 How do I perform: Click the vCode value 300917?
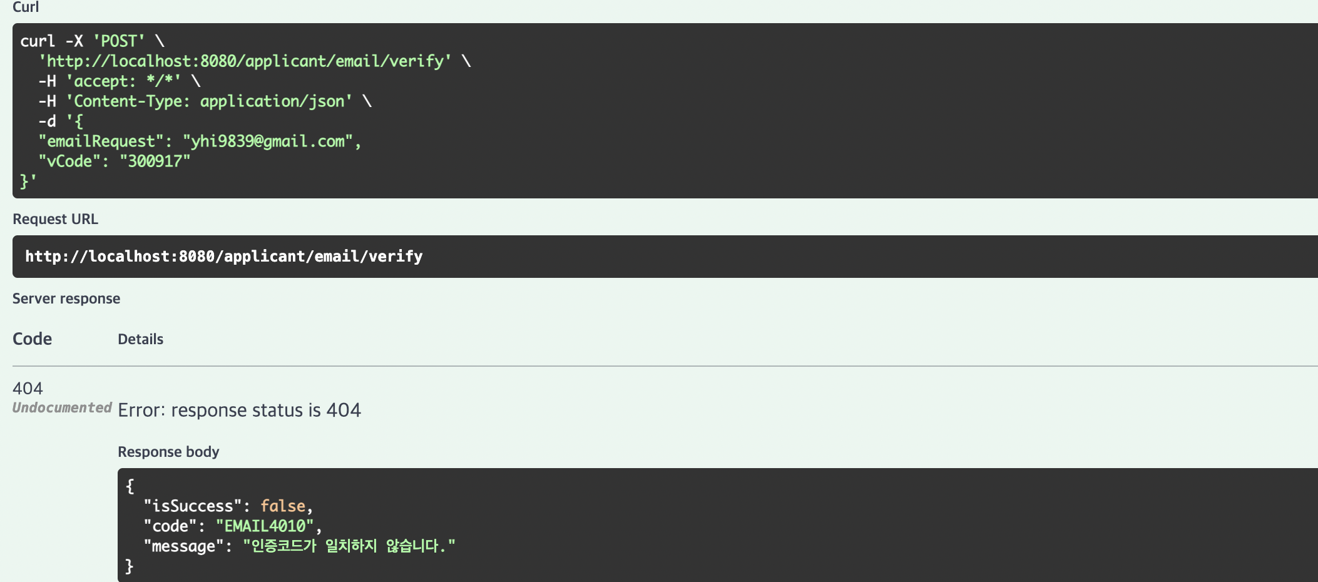(155, 161)
